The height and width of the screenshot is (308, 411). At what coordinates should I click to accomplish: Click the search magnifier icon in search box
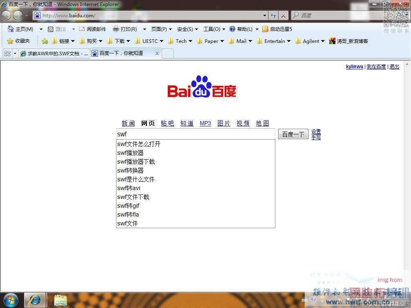point(296,15)
